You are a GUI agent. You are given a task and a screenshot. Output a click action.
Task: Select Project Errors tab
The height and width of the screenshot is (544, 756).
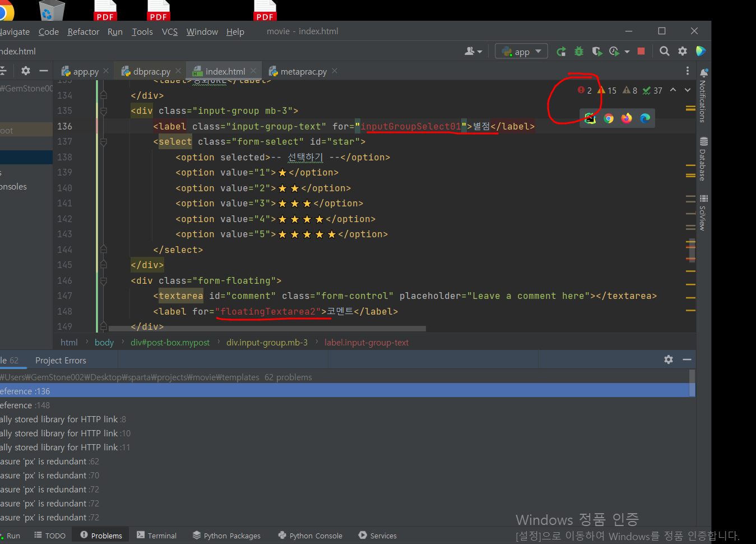(61, 361)
